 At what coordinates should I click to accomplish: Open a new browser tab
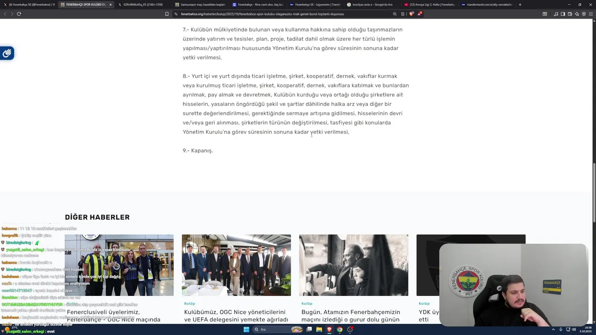point(520,5)
